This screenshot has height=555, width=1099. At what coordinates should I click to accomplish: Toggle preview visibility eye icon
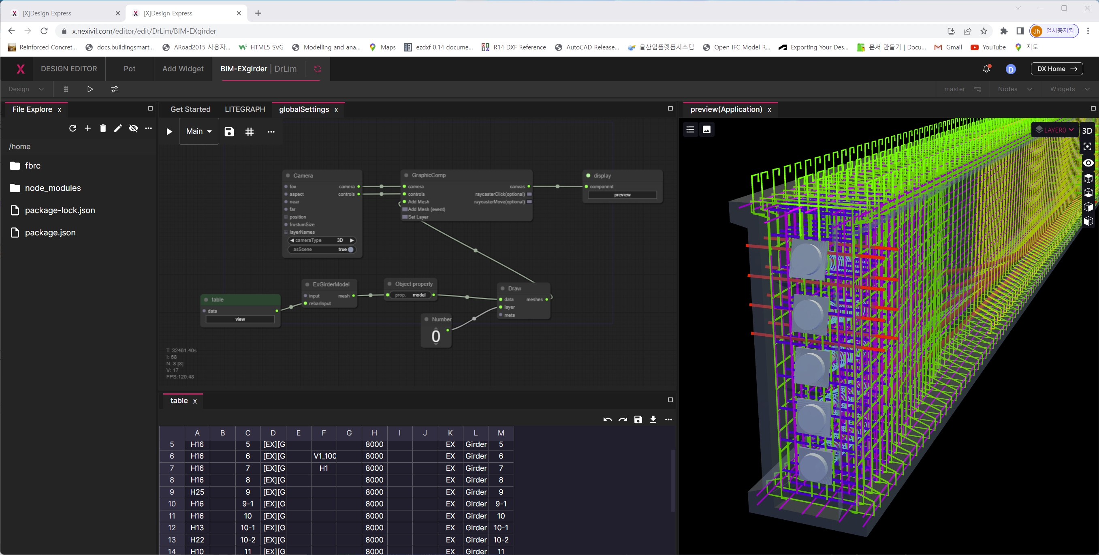click(x=1088, y=163)
